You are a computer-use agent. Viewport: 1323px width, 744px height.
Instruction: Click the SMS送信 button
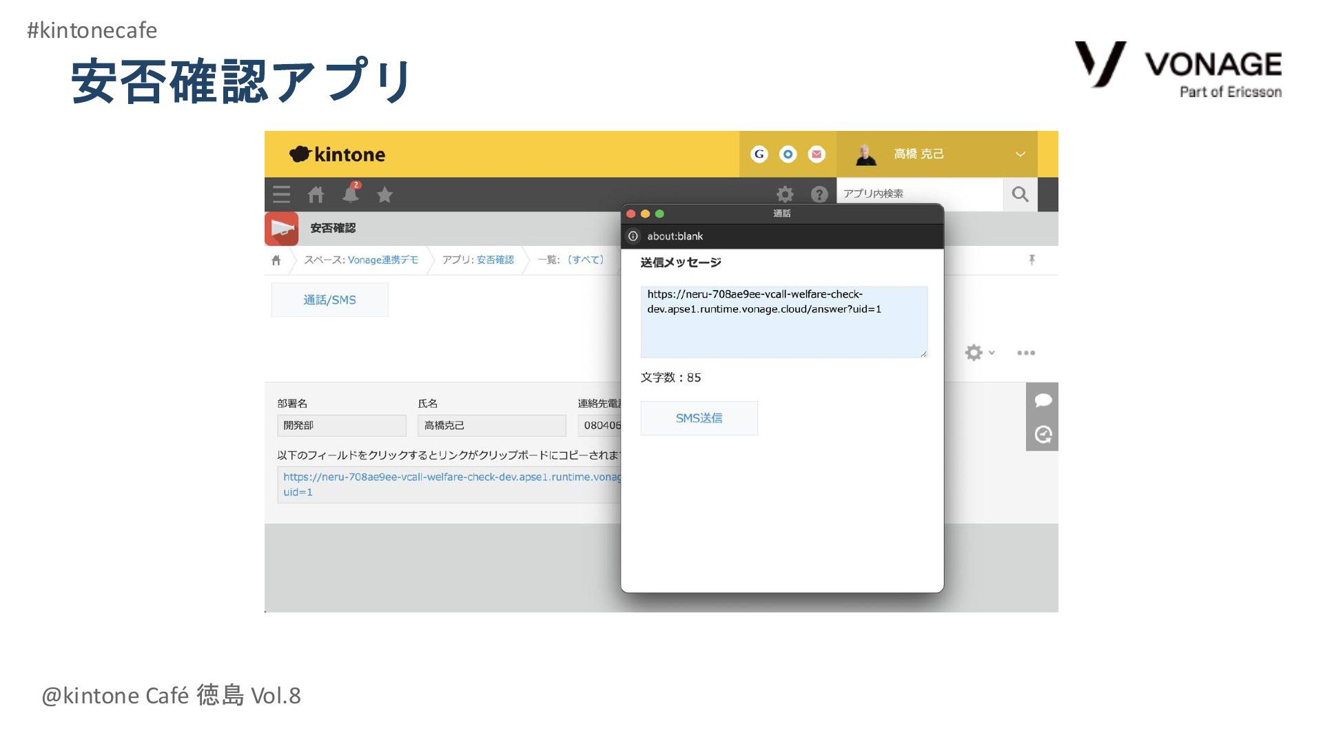[699, 418]
